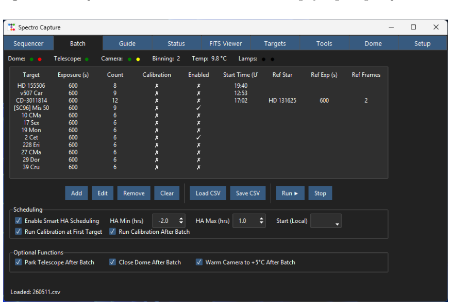Click the Loaded: 260511.csv status text
Screen dimensions: 451x305
[x=36, y=292]
